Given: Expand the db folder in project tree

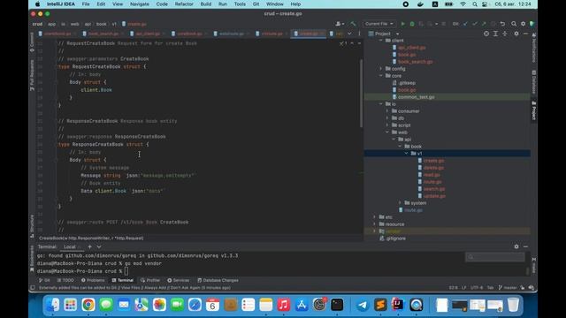Looking at the screenshot, I should (387, 118).
